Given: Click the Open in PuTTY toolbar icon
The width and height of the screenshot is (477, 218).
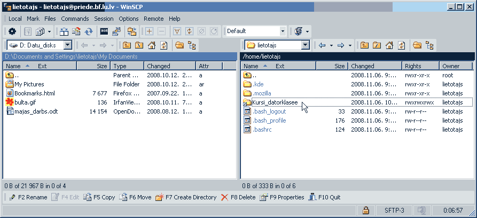Looking at the screenshot, I should click(116, 31).
